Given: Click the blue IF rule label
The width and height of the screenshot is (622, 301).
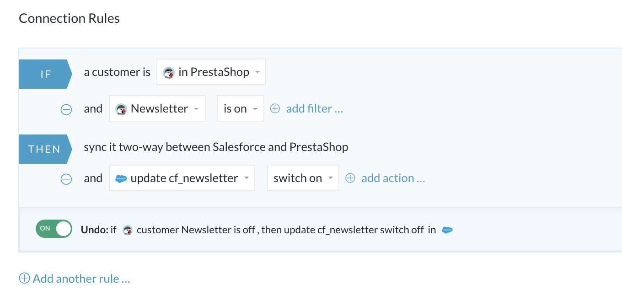Looking at the screenshot, I should pyautogui.click(x=45, y=74).
